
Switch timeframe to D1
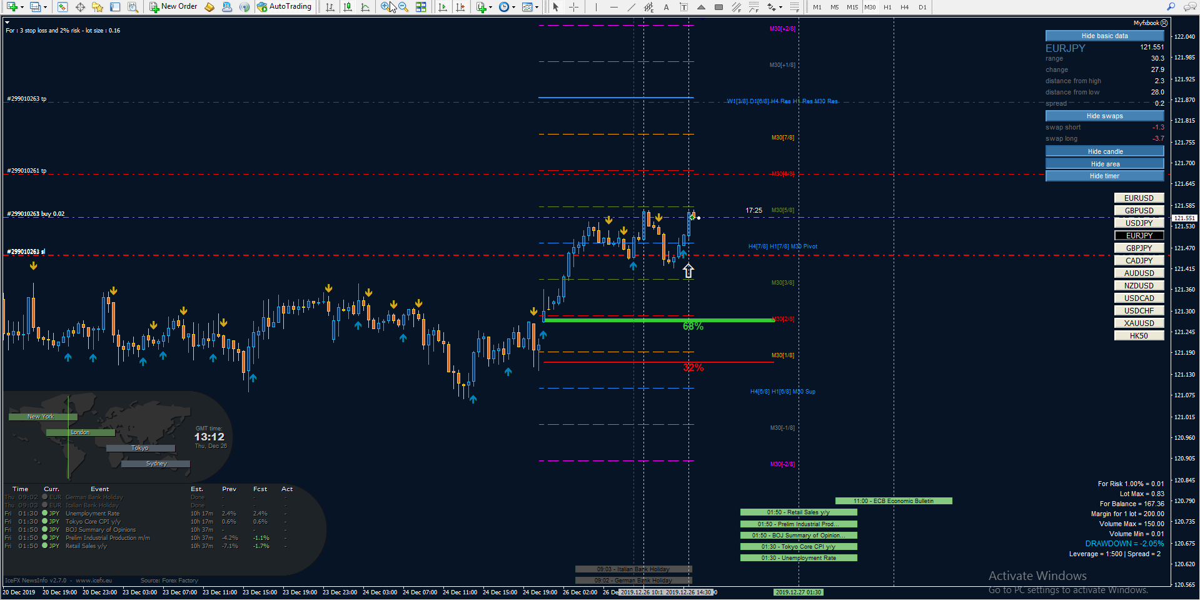pyautogui.click(x=922, y=7)
